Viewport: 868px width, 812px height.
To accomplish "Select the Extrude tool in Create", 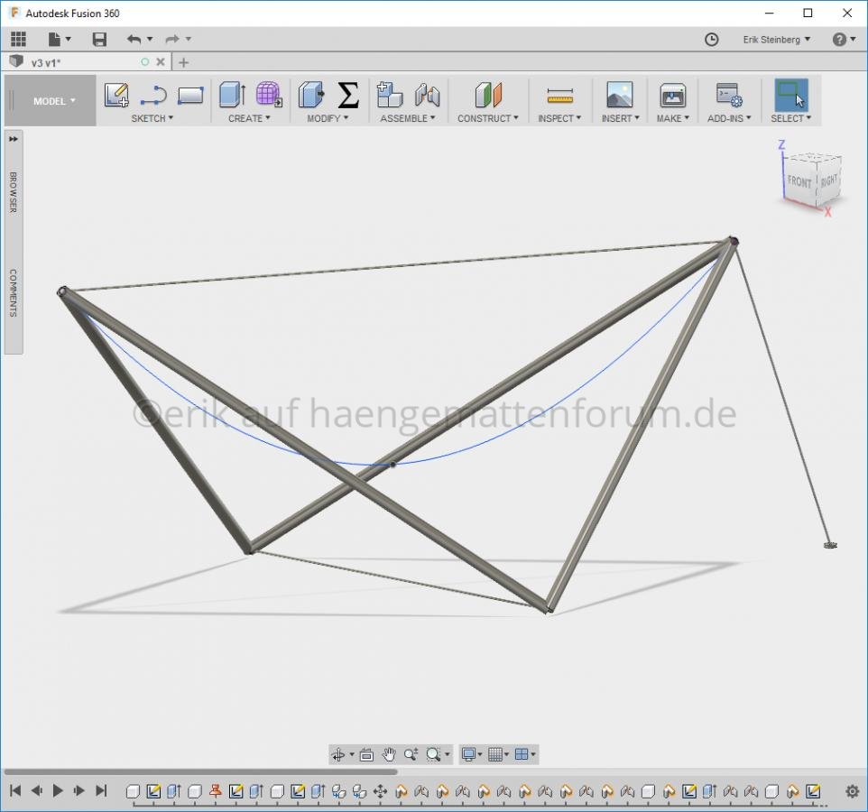I will [232, 95].
